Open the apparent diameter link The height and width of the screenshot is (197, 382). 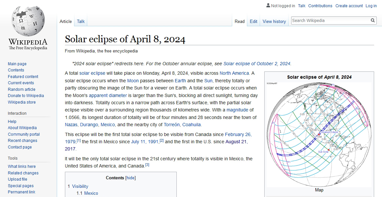pyautogui.click(x=108, y=95)
